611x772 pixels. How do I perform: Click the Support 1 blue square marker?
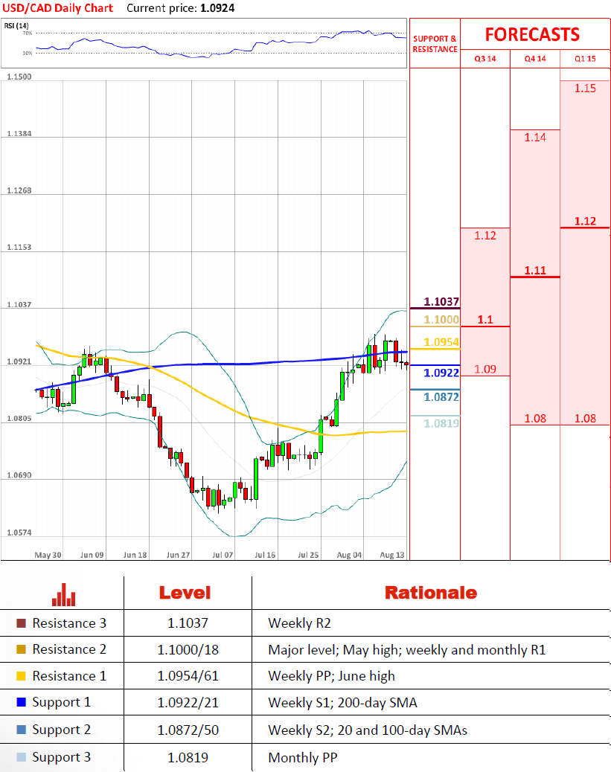click(x=21, y=703)
